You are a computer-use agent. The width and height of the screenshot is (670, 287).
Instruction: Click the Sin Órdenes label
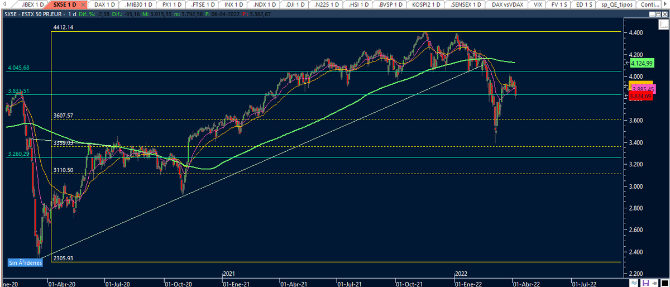coord(26,262)
